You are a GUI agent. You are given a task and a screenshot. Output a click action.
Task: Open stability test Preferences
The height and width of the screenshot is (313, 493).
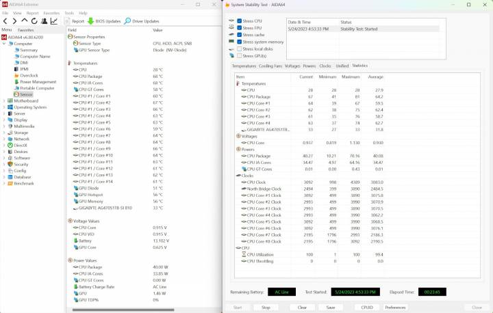pyautogui.click(x=395, y=308)
